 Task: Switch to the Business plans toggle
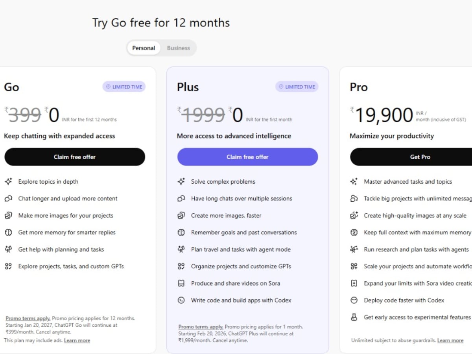[178, 48]
